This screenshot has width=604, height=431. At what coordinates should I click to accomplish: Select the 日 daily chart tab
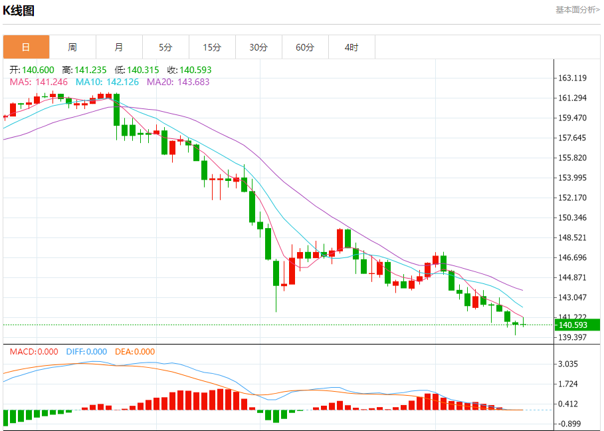[26, 47]
